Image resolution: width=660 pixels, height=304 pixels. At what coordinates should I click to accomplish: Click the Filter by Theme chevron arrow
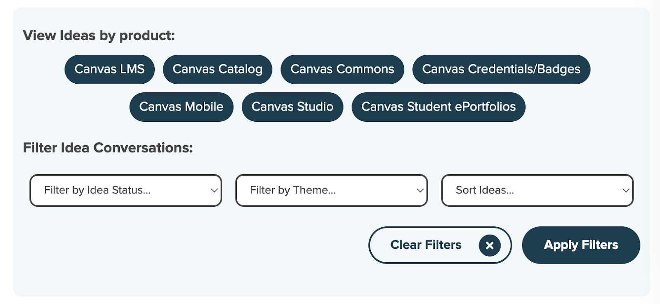[420, 191]
